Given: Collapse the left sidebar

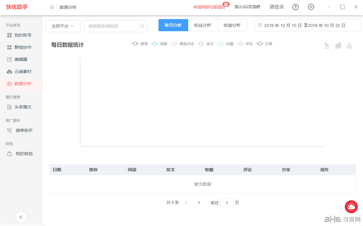Looking at the screenshot, I should (x=21, y=217).
